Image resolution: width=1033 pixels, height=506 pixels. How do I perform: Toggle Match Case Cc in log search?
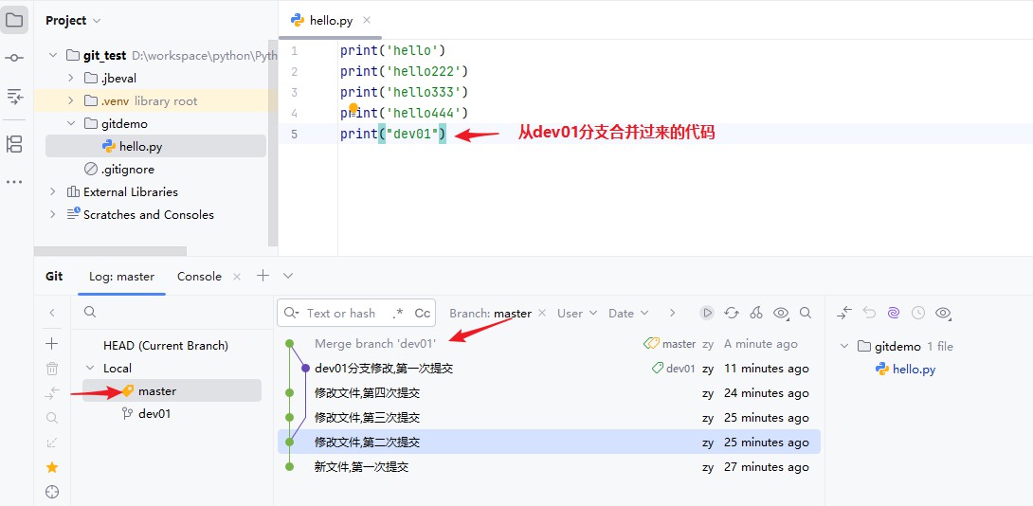(423, 314)
